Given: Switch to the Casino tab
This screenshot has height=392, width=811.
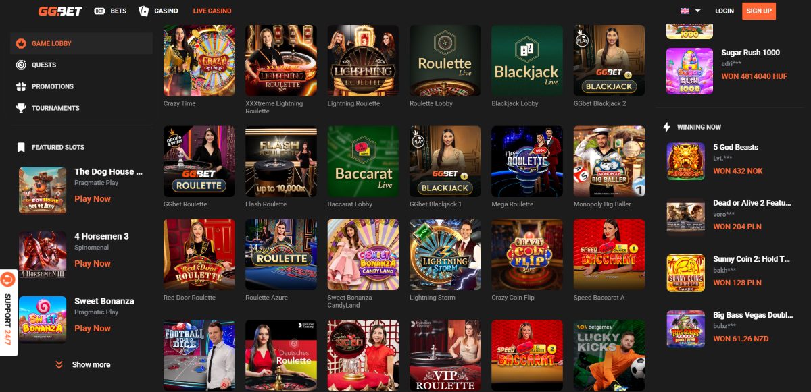Looking at the screenshot, I should click(159, 11).
